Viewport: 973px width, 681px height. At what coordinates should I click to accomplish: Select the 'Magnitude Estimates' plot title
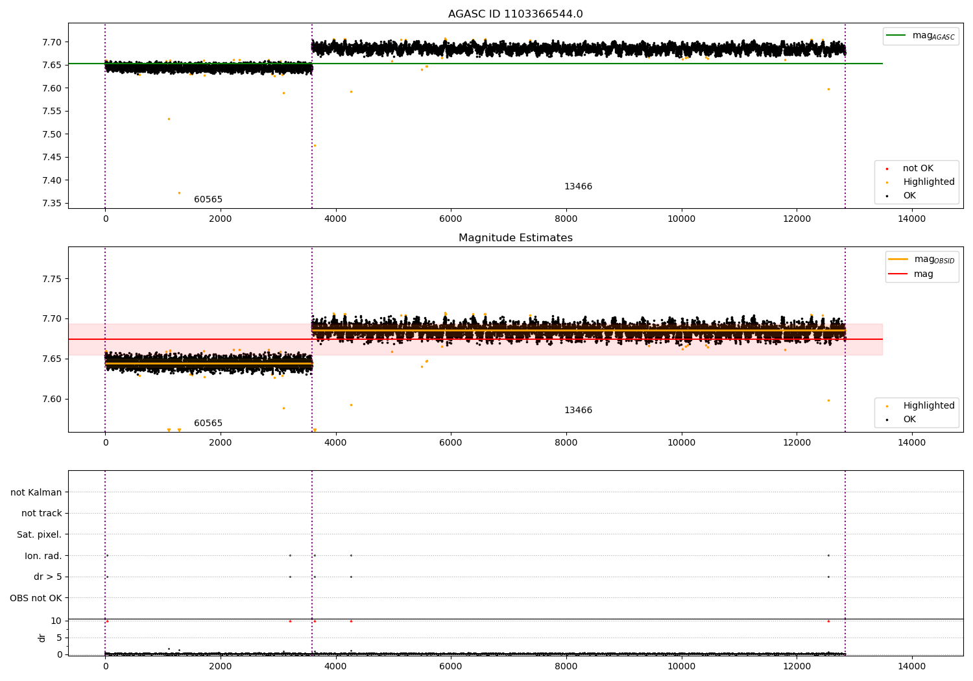click(x=516, y=238)
